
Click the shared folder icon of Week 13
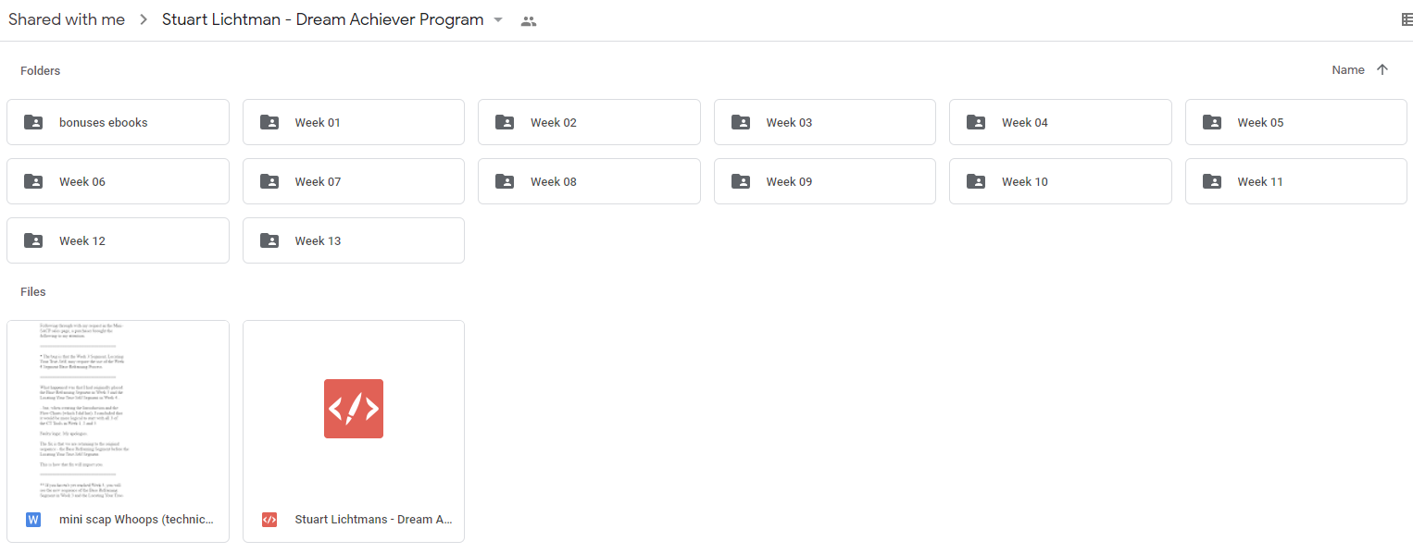tap(269, 240)
